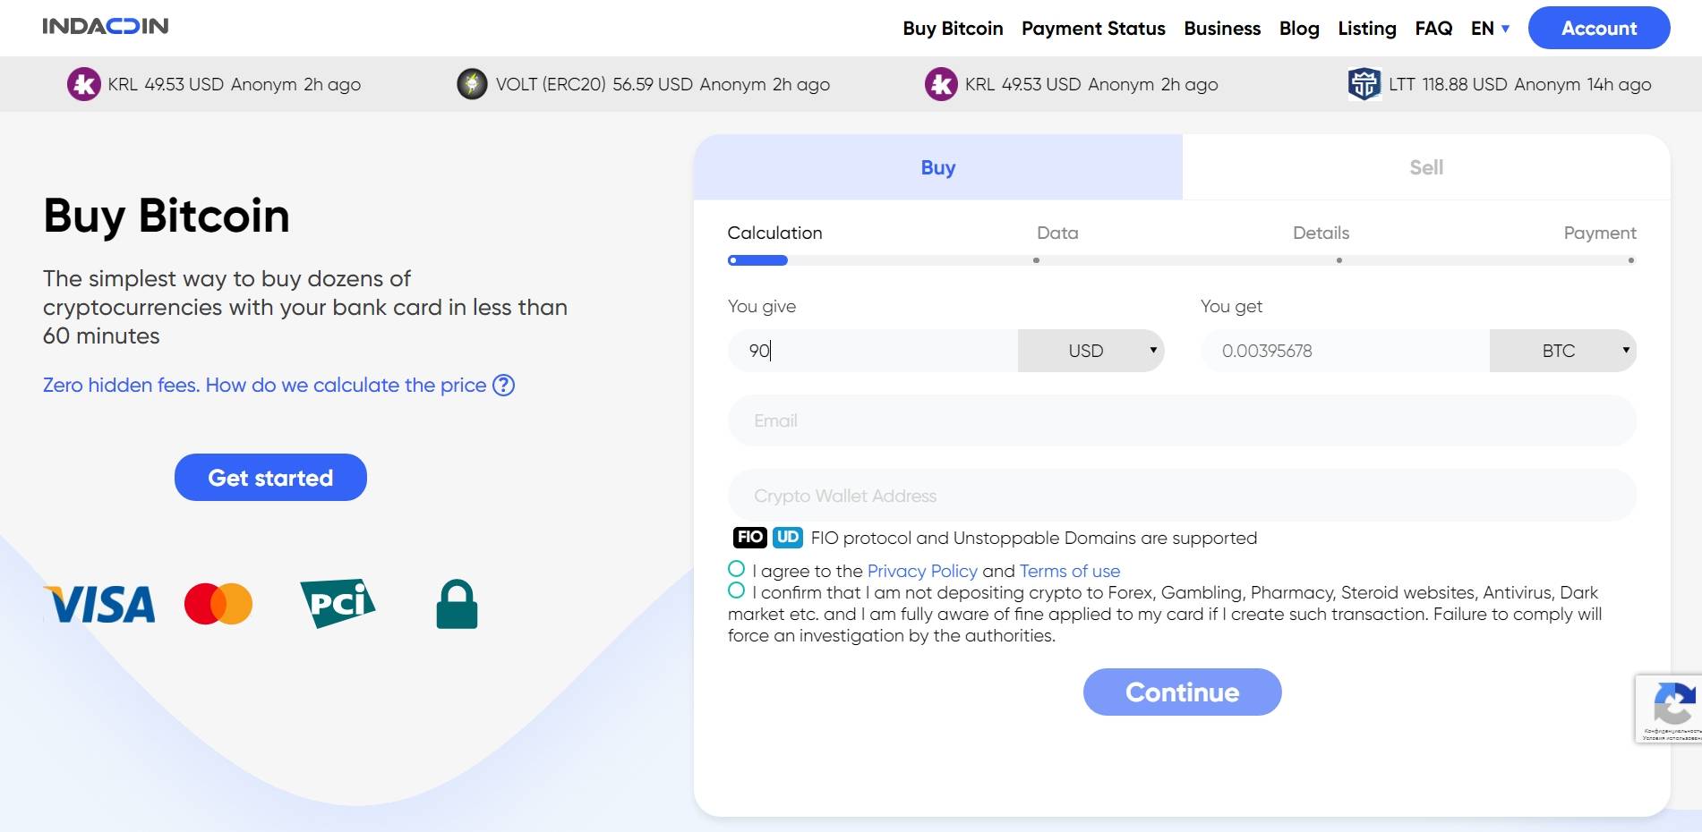Open the Privacy Policy link

[x=922, y=571]
